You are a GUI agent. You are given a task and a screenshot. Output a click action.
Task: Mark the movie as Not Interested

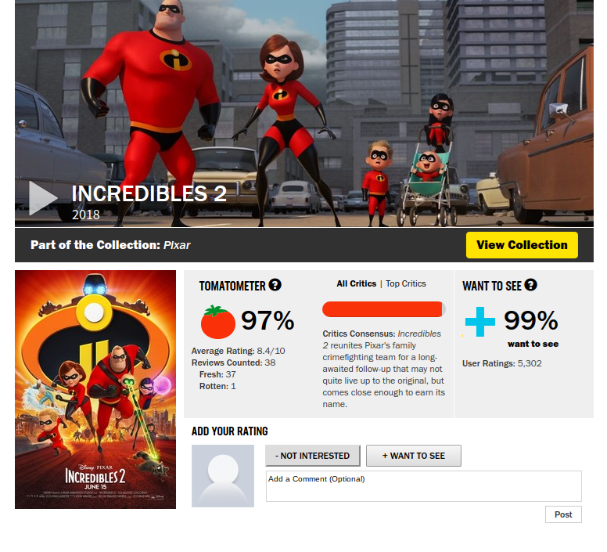pyautogui.click(x=312, y=456)
